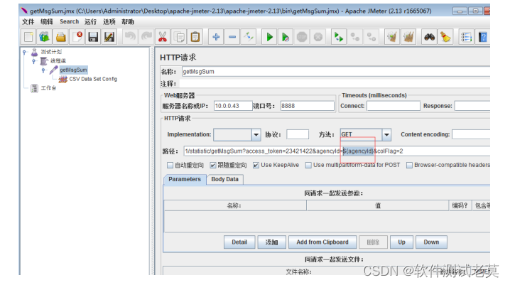510x285 pixels.
Task: Click the Remote start all icon
Action: [x=339, y=37]
